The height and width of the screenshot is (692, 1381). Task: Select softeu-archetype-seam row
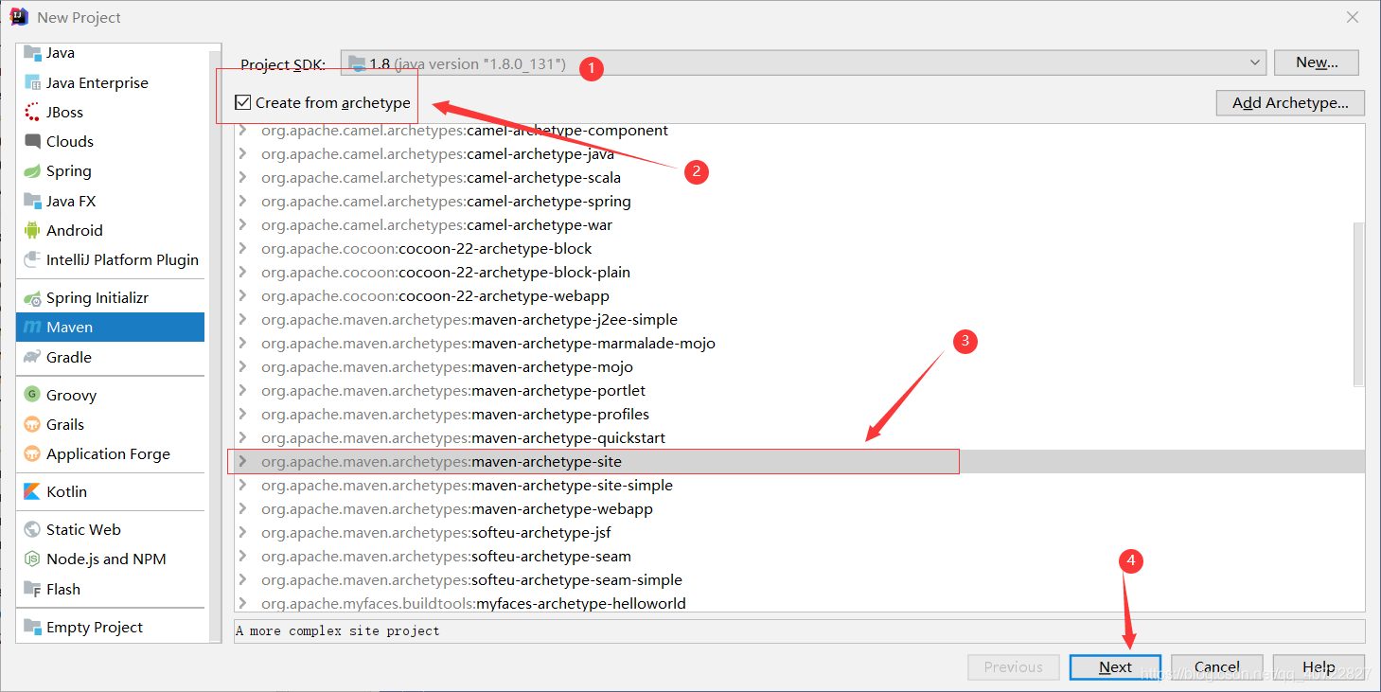click(x=800, y=556)
